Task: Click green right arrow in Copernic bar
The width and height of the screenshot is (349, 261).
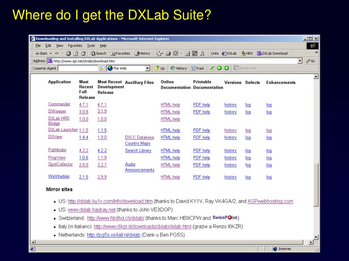Action: 227,68
